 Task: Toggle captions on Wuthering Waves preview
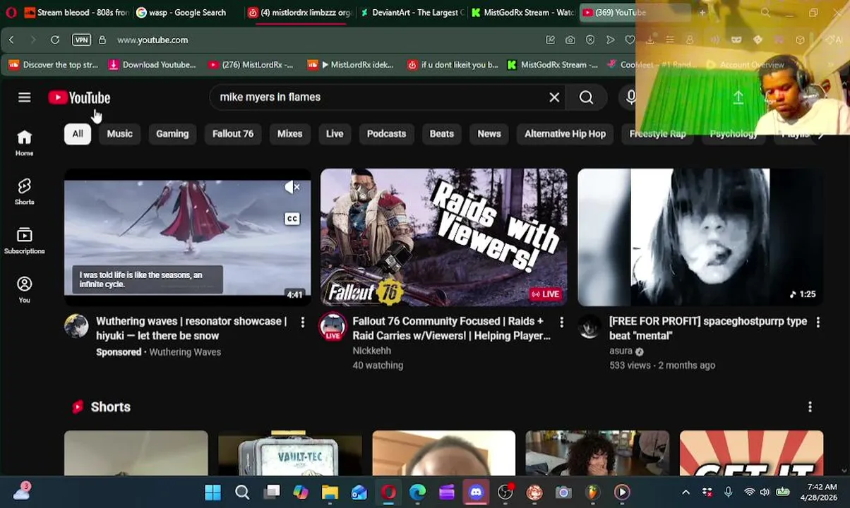[x=292, y=219]
